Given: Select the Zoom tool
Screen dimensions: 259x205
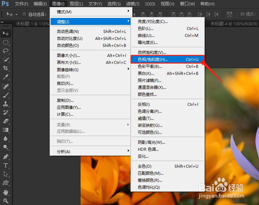Looking at the screenshot, I should (x=6, y=201).
